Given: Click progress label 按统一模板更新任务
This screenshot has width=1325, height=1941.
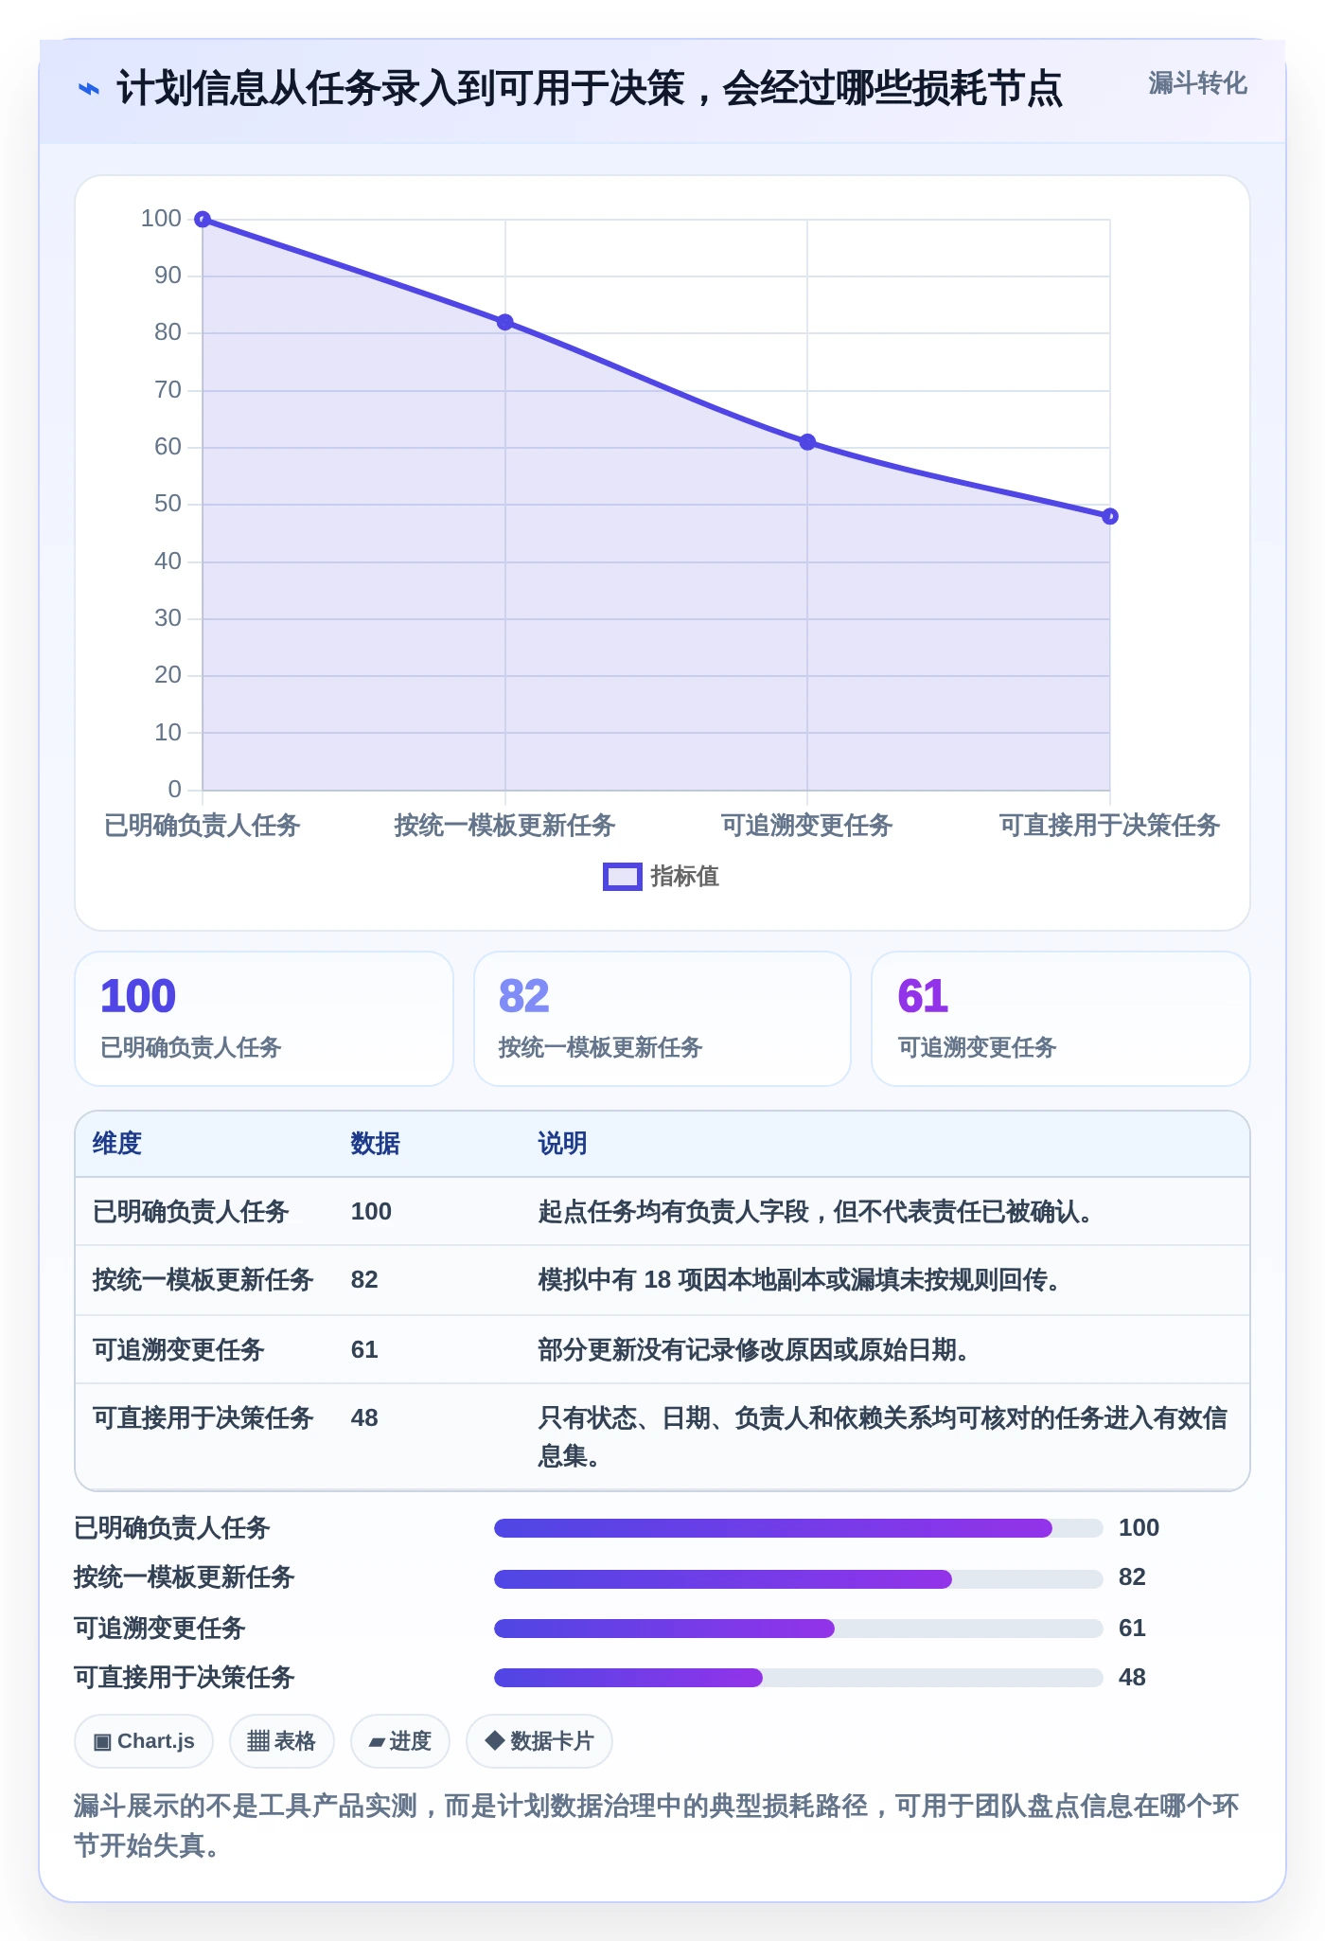Looking at the screenshot, I should click(185, 1577).
